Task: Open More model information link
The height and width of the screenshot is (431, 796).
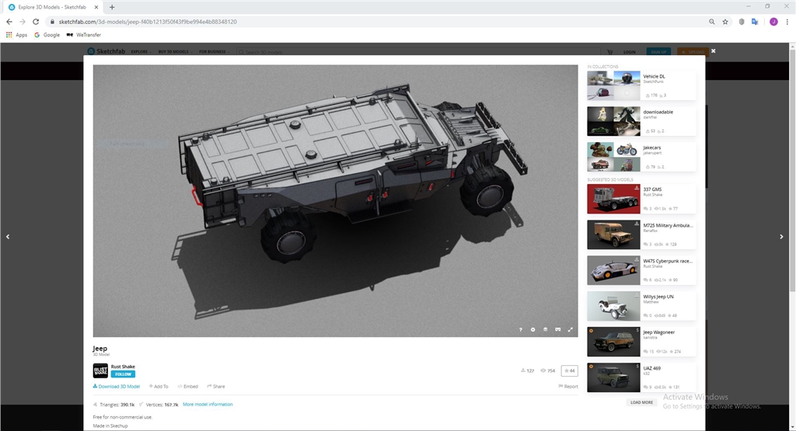Action: [208, 405]
